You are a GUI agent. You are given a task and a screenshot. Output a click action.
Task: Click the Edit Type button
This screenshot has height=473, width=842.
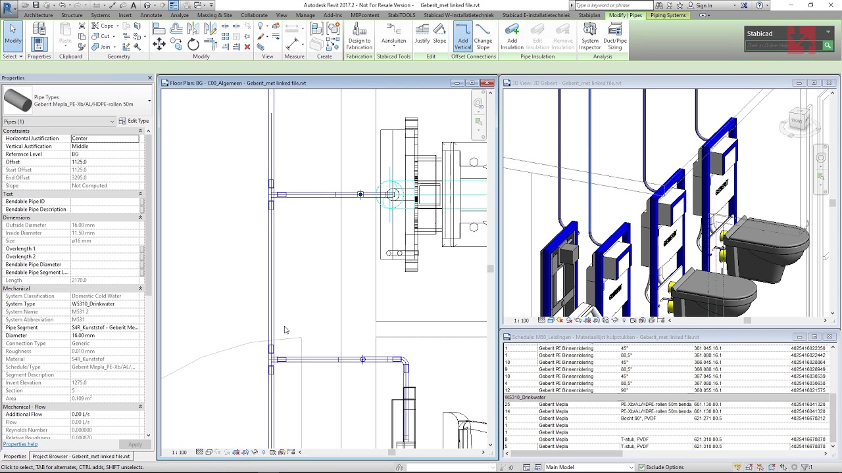[x=134, y=121]
